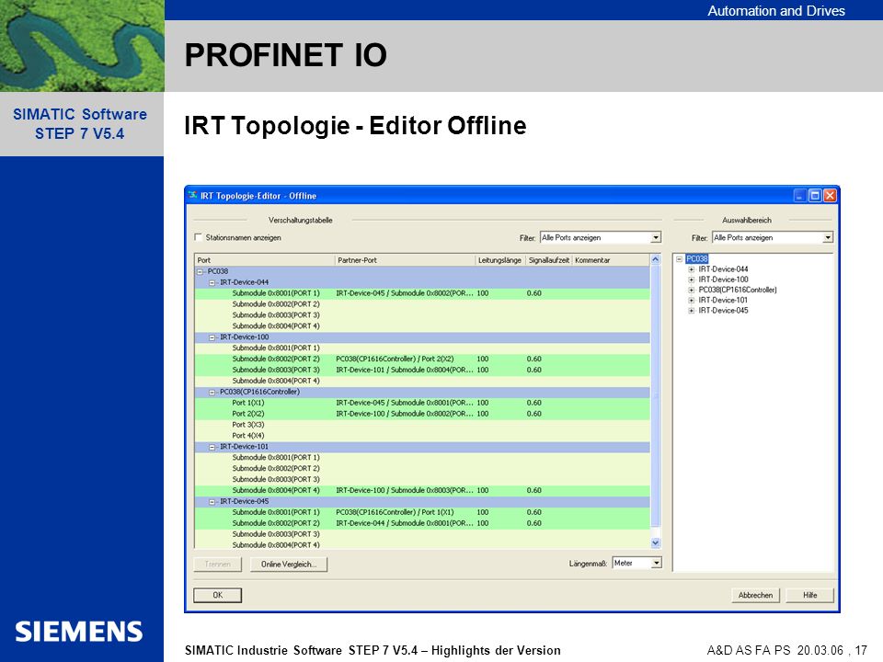Click the IRT Topologie-Editor title bar icon
Viewport: 883px width, 662px height.
(192, 195)
